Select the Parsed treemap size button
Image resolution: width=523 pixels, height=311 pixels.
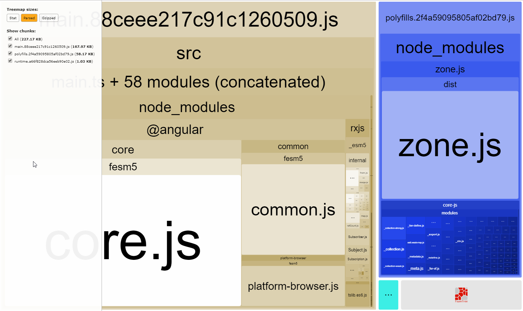pos(29,18)
